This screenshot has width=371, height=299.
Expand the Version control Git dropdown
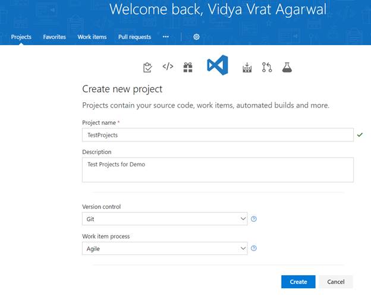(164, 219)
